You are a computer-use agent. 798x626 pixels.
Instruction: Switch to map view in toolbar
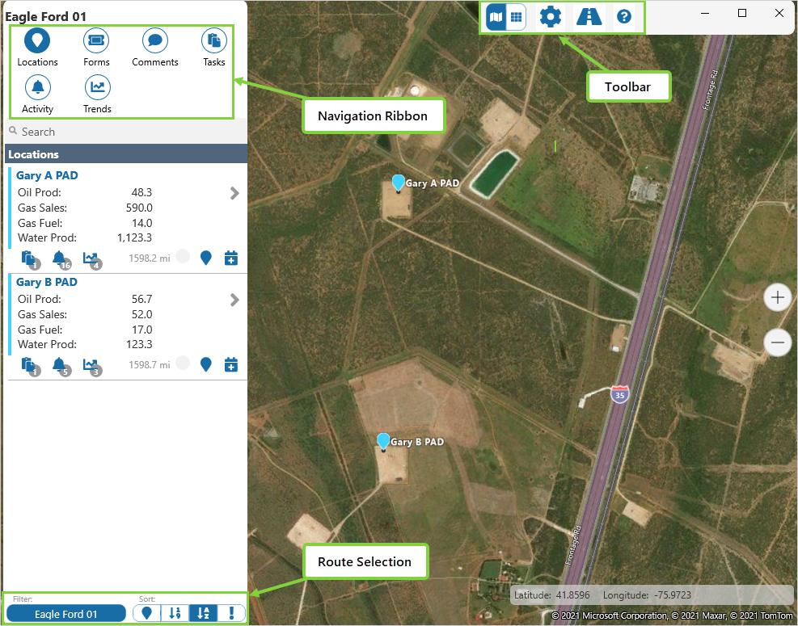pyautogui.click(x=496, y=16)
